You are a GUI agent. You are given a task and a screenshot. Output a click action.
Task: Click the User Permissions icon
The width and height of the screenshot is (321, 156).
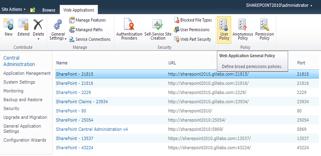click(177, 30)
